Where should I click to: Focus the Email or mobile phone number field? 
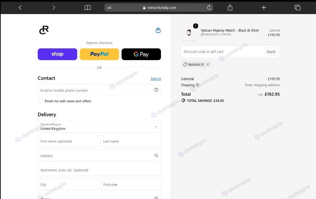pos(100,90)
